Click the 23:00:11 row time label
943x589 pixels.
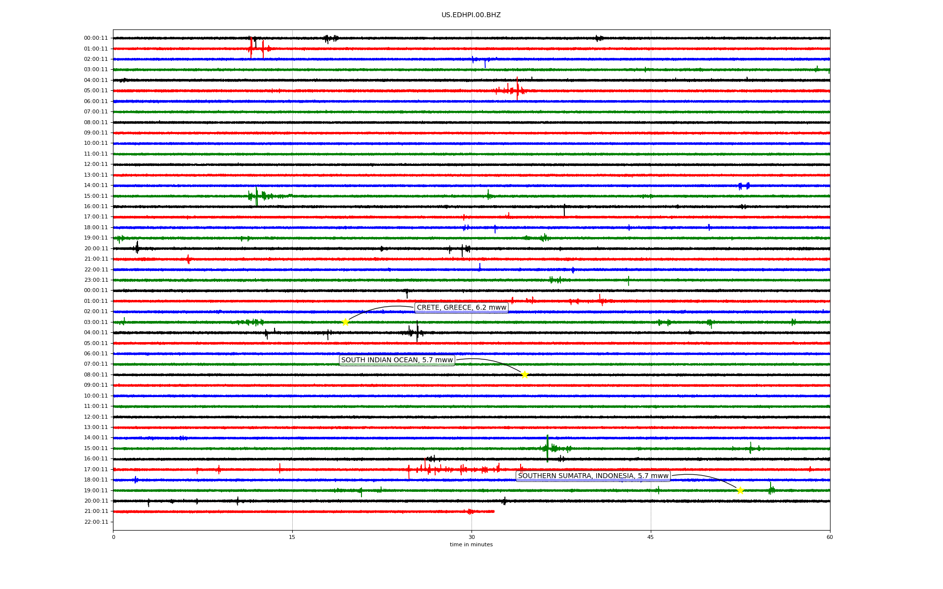pos(96,280)
